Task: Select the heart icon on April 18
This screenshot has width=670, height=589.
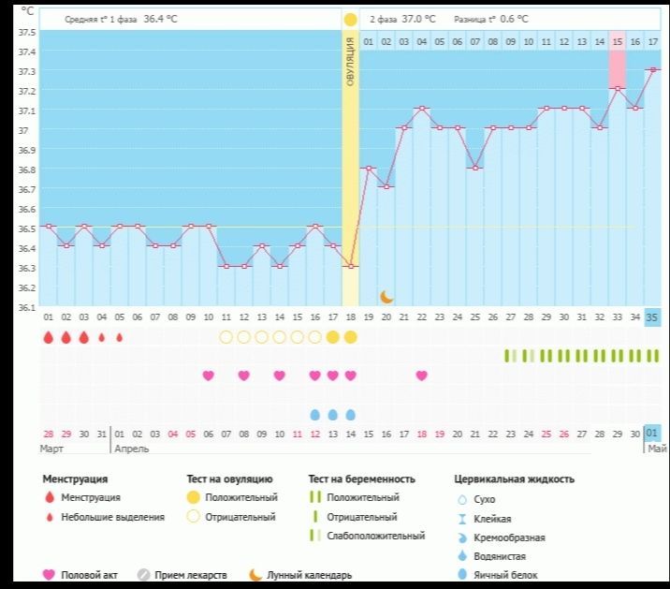Action: pos(422,375)
